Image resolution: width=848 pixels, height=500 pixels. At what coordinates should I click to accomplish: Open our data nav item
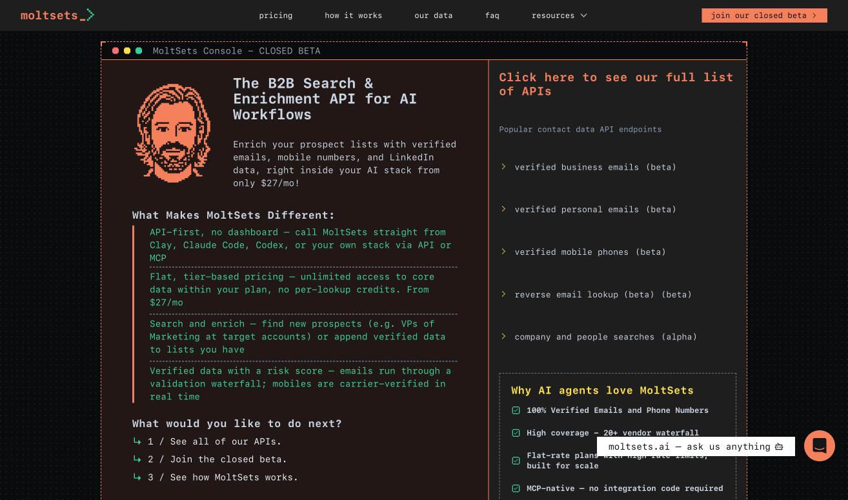(x=433, y=15)
